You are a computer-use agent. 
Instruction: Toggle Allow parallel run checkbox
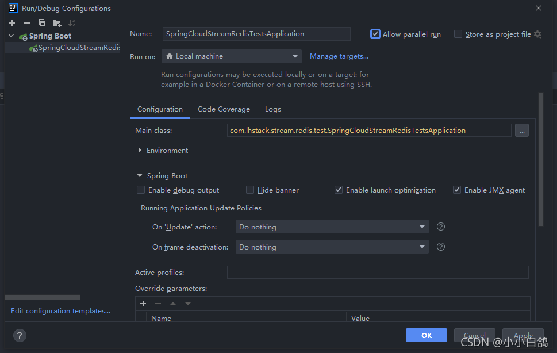tap(375, 34)
